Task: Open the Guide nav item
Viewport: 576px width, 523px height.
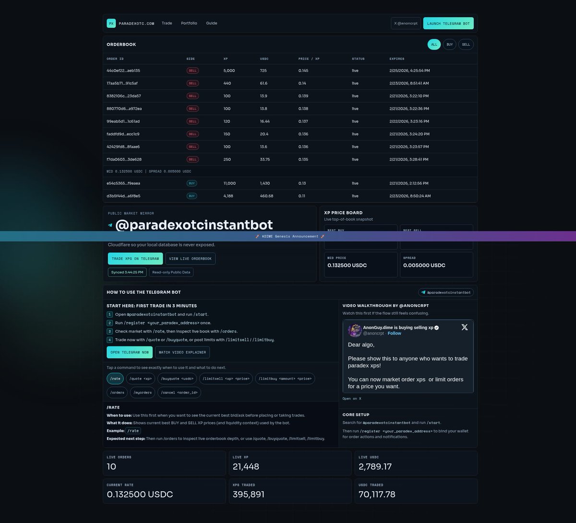Action: (x=212, y=23)
